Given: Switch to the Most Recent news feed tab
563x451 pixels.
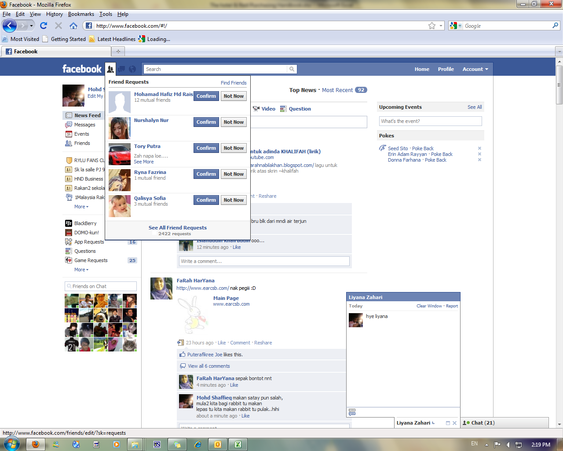Looking at the screenshot, I should (x=337, y=90).
